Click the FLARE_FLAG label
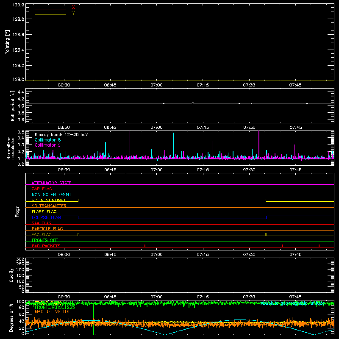The image size is (339, 339). [44, 211]
